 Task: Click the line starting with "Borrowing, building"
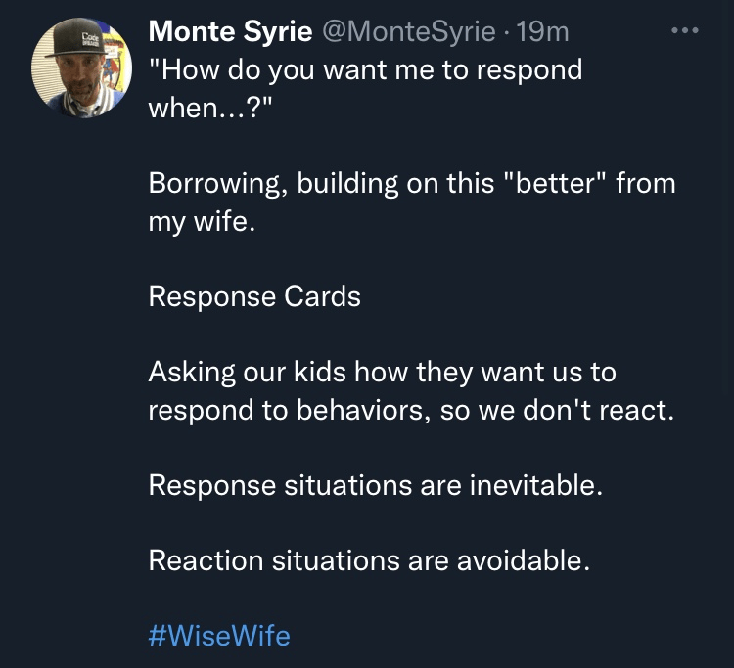(412, 183)
